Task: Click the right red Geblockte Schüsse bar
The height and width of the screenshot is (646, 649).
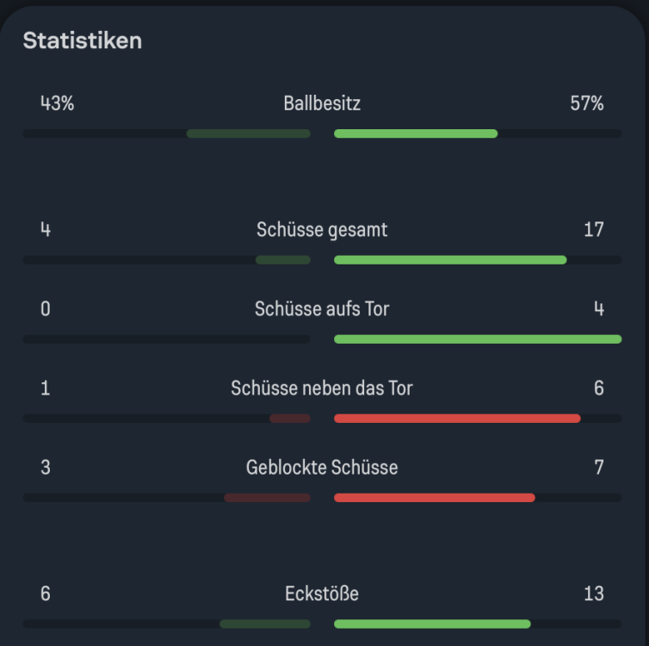Action: (435, 498)
